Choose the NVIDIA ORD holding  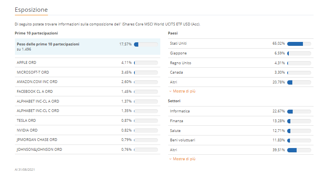27,130
